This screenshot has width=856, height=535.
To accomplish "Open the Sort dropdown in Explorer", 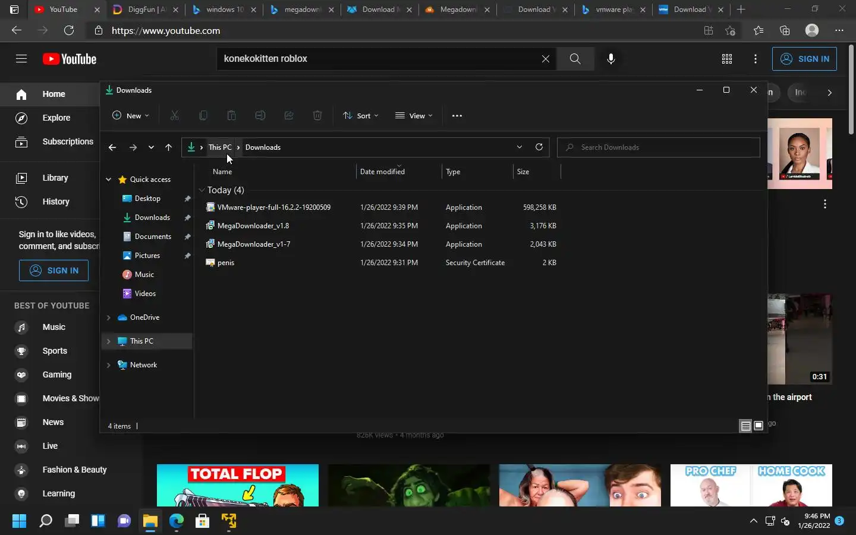I will (x=361, y=116).
